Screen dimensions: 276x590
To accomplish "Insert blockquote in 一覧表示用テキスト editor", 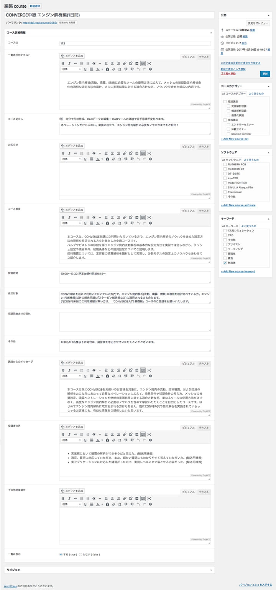I will click(x=94, y=63).
